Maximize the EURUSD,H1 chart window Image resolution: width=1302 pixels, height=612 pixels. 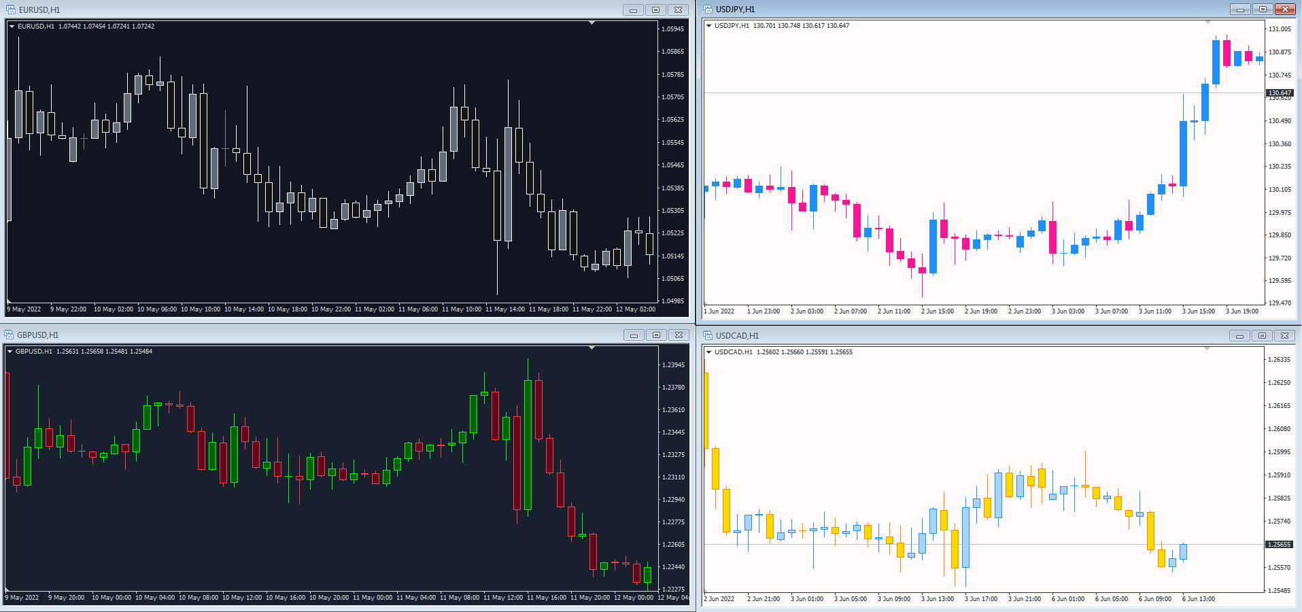pos(655,10)
